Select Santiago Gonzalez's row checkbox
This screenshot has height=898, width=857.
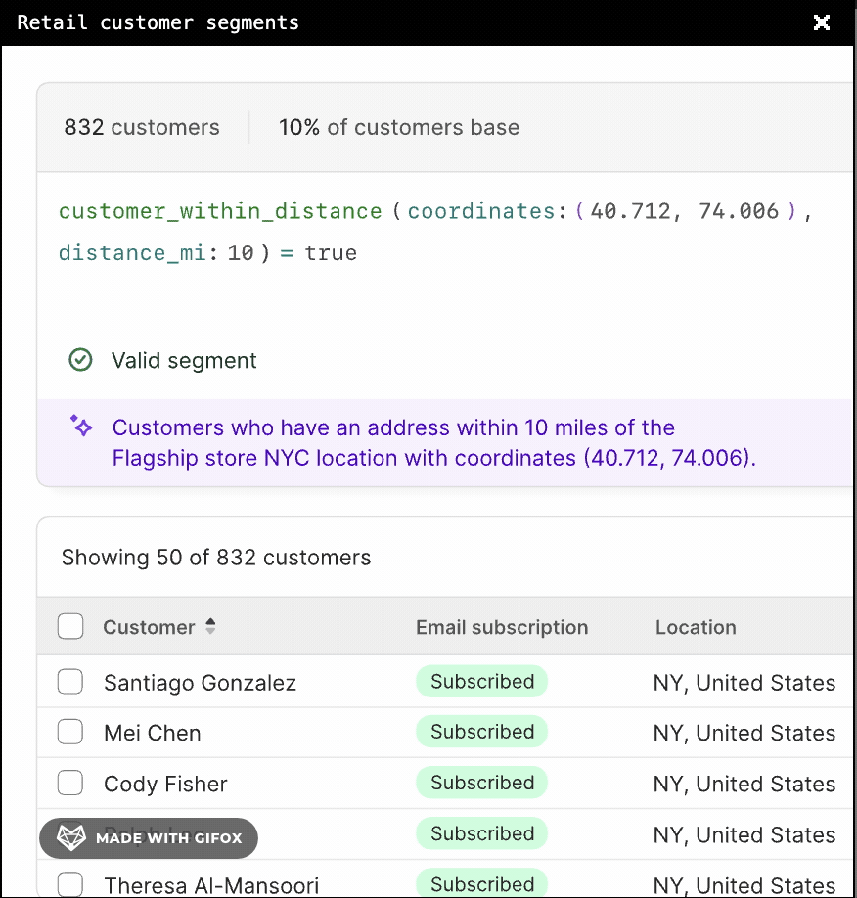coord(70,682)
